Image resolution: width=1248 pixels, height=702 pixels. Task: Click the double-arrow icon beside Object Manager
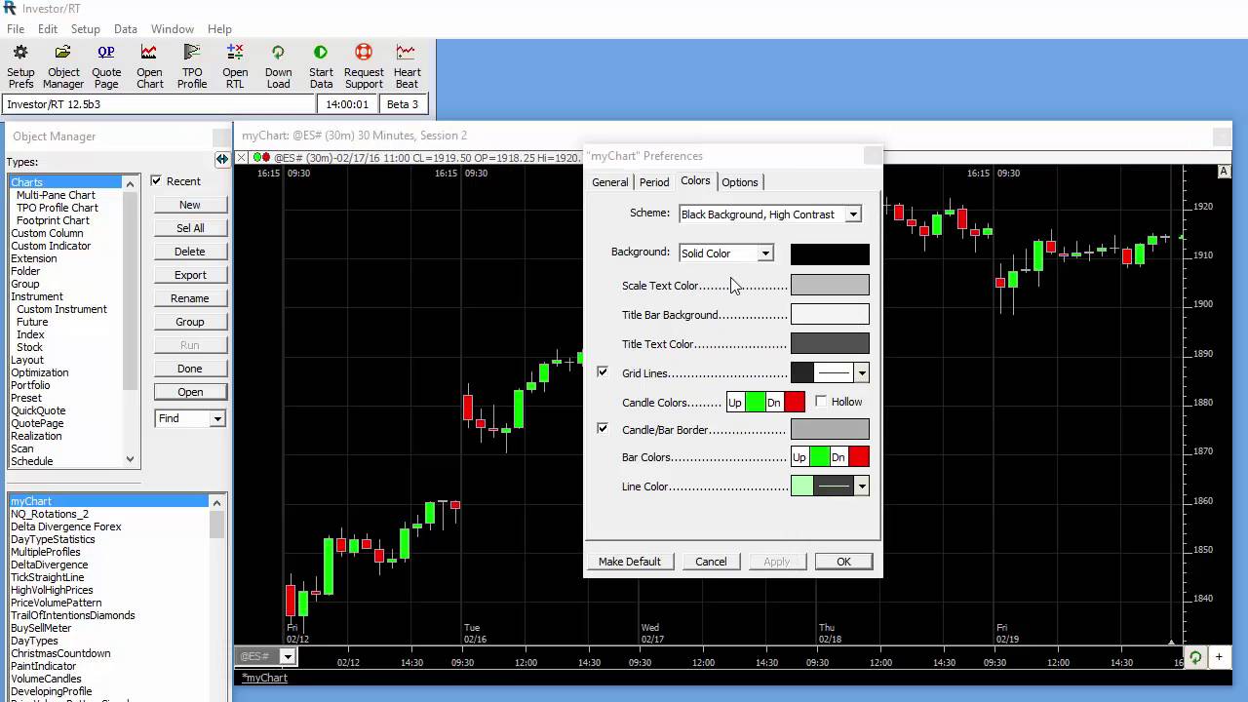pos(222,159)
